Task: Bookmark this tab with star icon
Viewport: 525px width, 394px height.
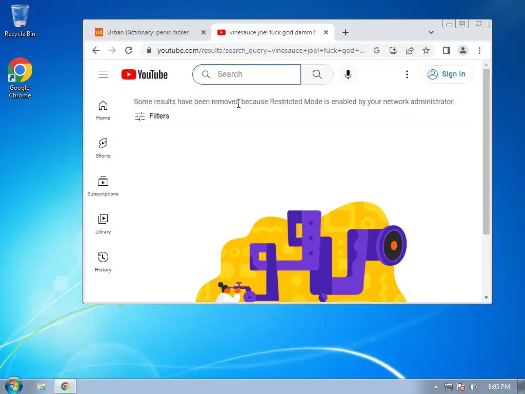Action: coord(426,50)
